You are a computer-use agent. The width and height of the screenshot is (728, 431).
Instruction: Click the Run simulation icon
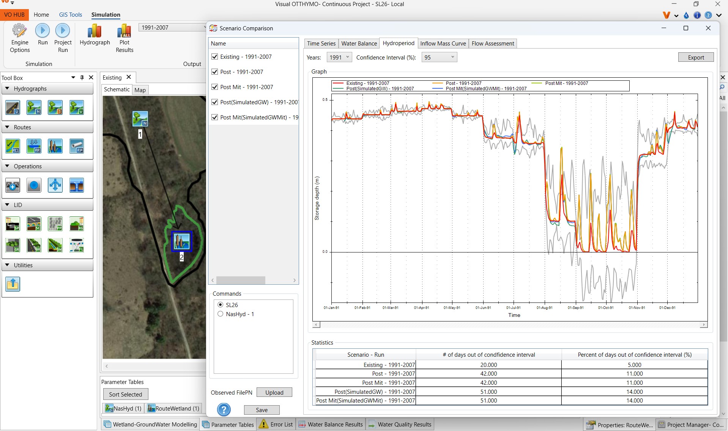click(x=43, y=34)
